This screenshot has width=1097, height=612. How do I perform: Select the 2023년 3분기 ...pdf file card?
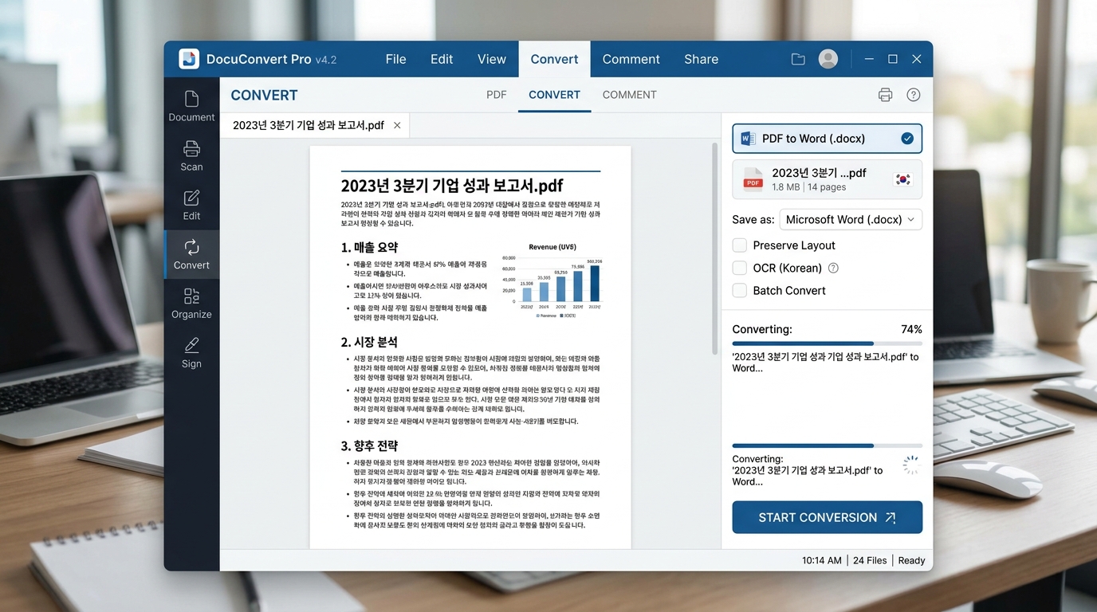[828, 179]
